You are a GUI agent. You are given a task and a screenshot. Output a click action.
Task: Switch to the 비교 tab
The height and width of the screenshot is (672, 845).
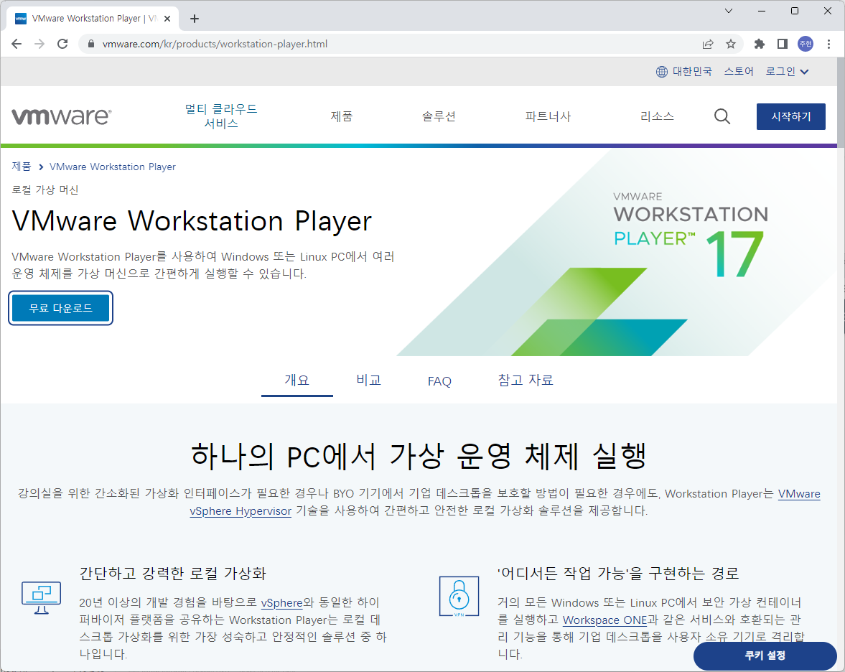click(x=368, y=381)
